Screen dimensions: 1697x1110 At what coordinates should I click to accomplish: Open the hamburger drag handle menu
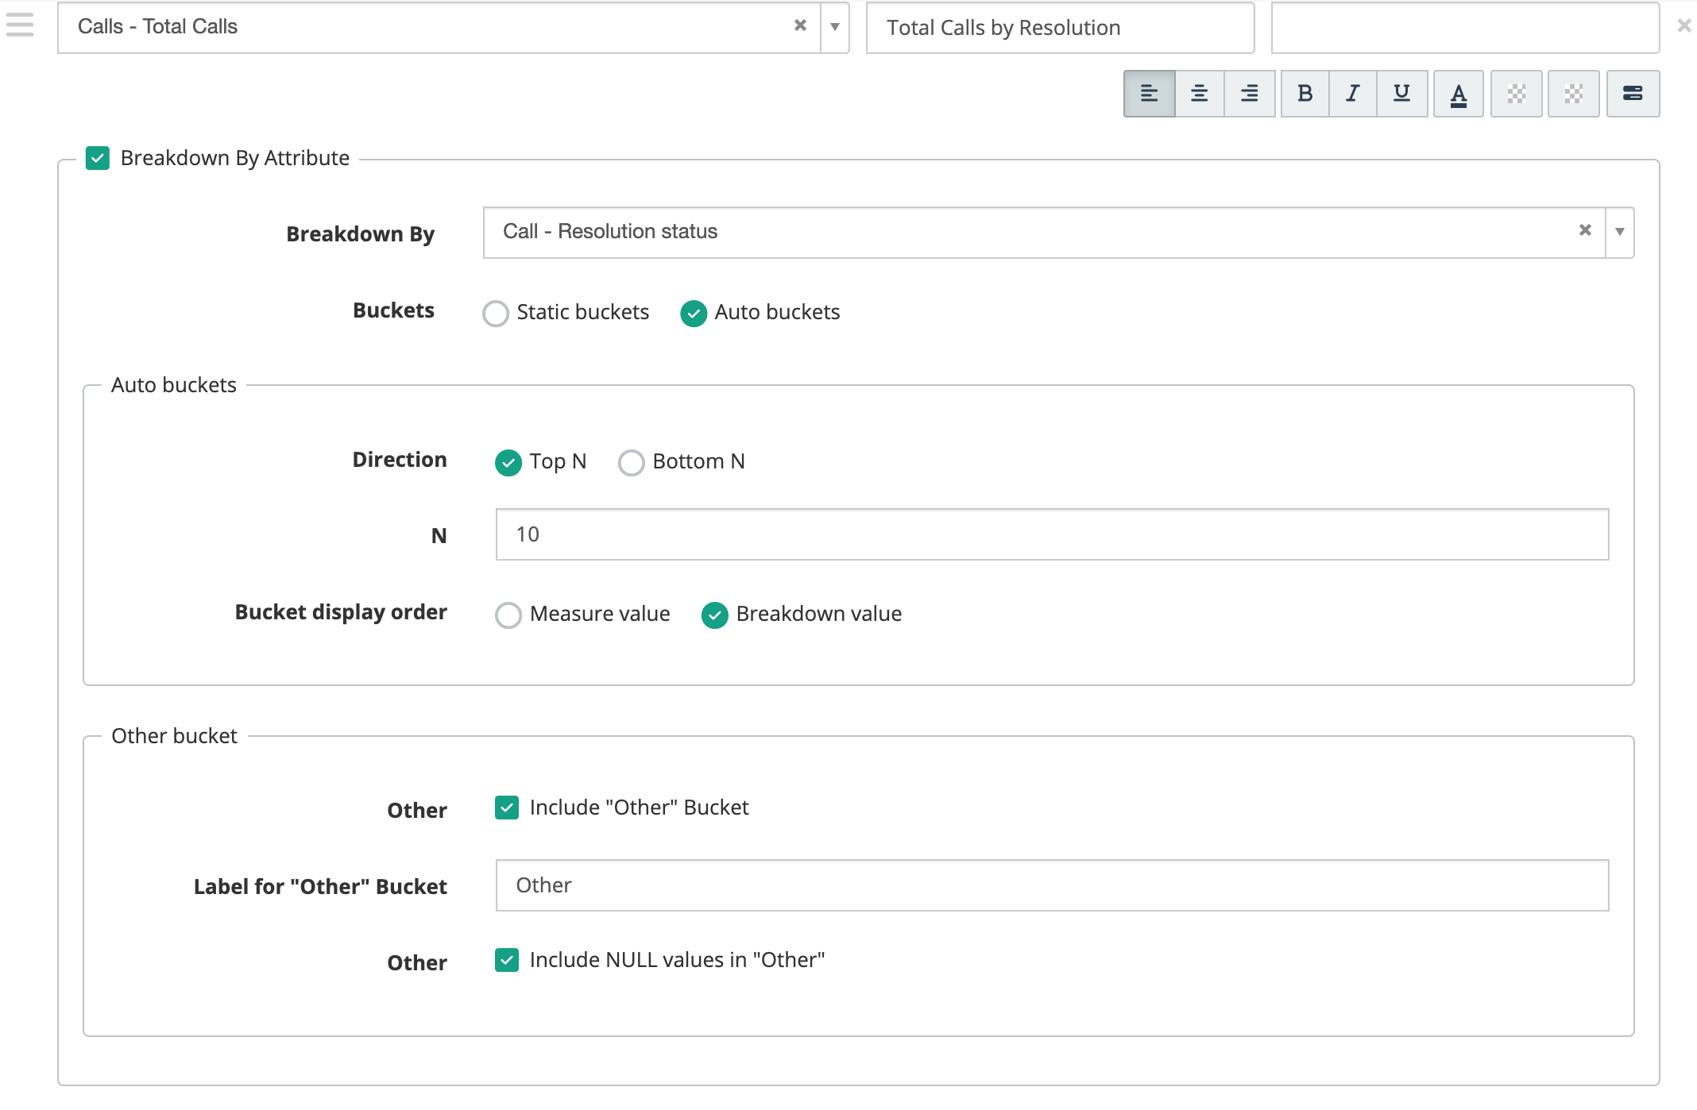click(20, 25)
